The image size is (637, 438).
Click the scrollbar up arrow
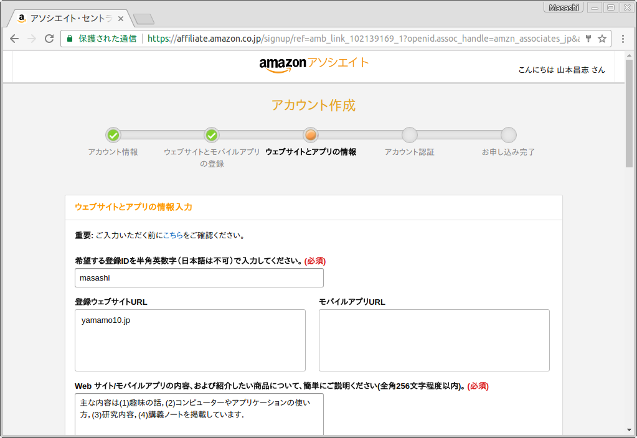coord(629,55)
